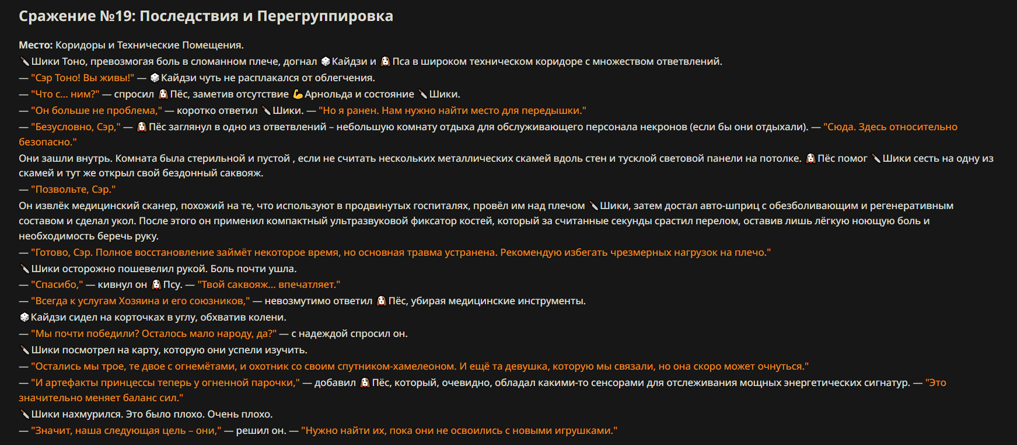Click the dog icon before 'Пёс, убирая медицинские инструменты'
The height and width of the screenshot is (445, 1017).
click(382, 301)
